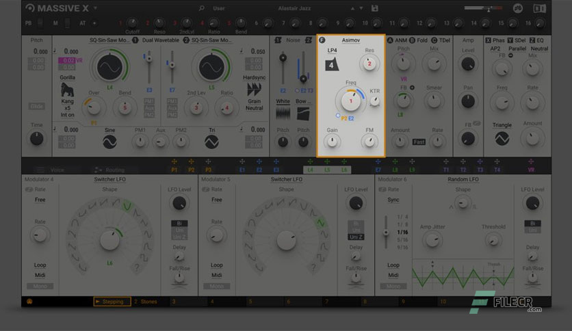Click the Glide button in Pitch section
This screenshot has height=331, width=572.
pyautogui.click(x=36, y=107)
